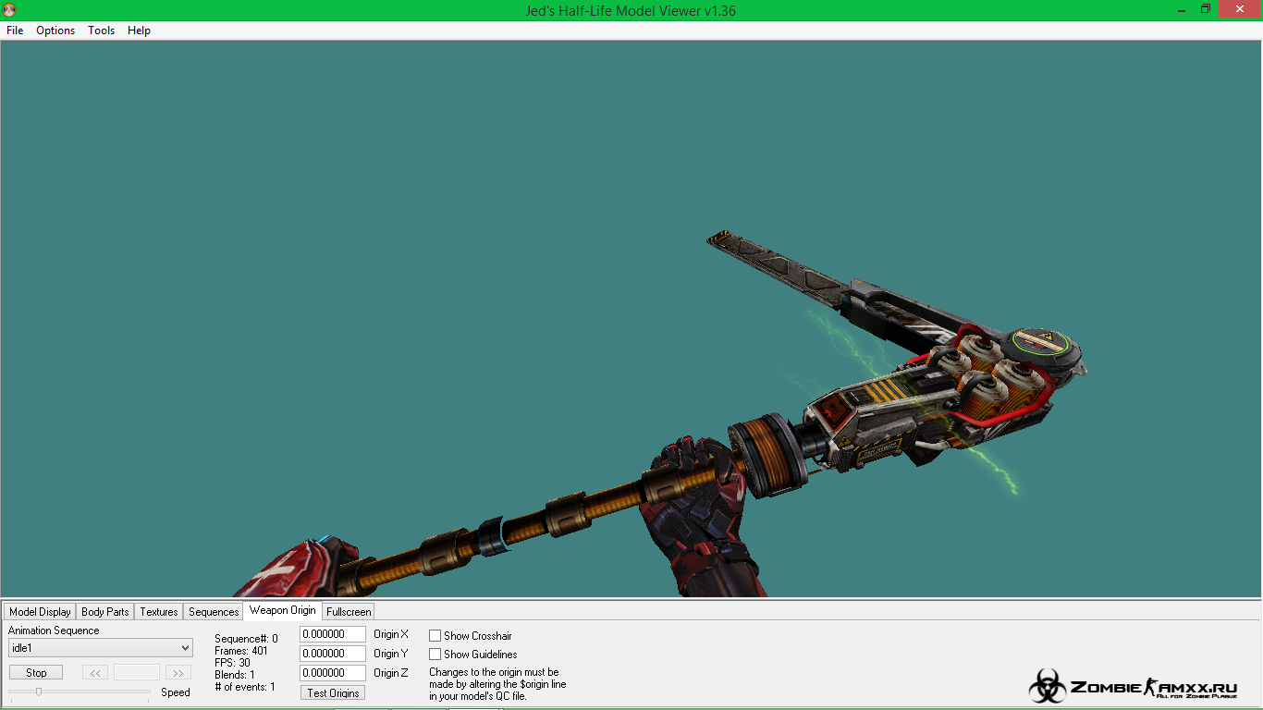The image size is (1263, 710).
Task: Click the Origin Z input field
Action: [x=333, y=673]
